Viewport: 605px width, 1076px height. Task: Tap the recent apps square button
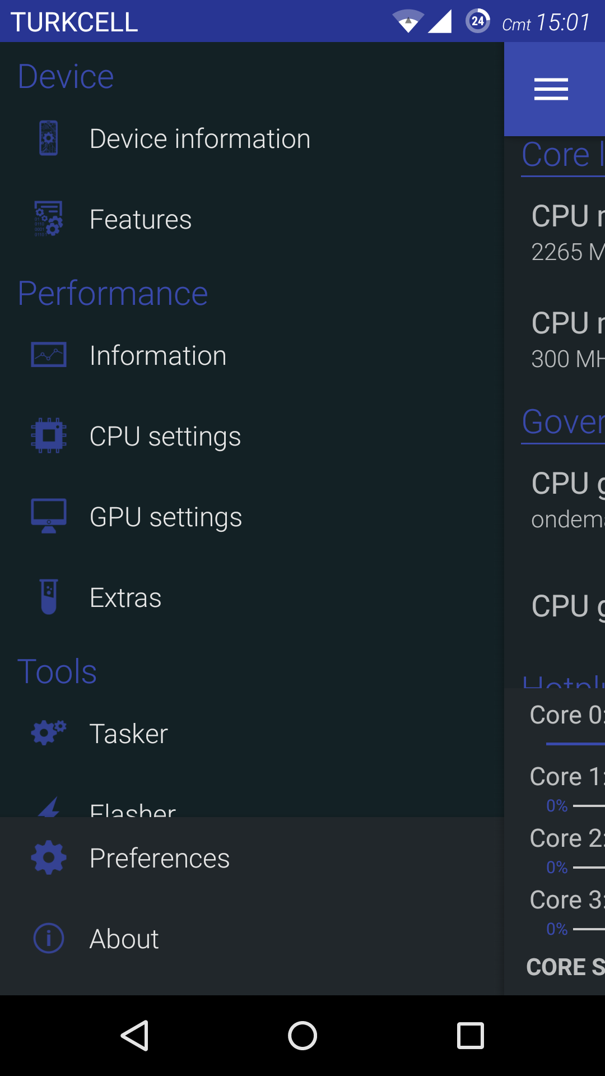471,1035
